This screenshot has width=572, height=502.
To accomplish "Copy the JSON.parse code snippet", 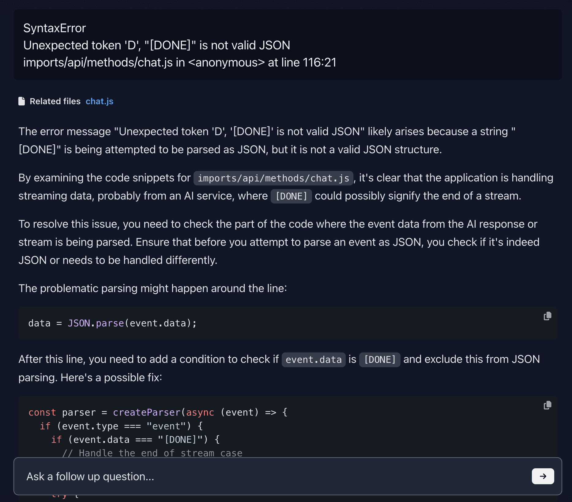I will (x=547, y=316).
